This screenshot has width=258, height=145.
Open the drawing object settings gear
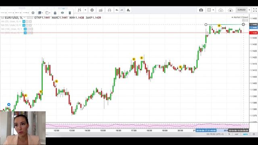pyautogui.click(x=33, y=13)
